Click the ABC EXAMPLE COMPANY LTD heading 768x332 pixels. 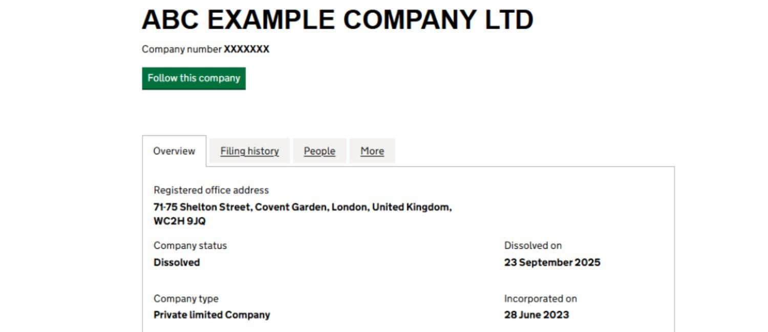(x=337, y=19)
